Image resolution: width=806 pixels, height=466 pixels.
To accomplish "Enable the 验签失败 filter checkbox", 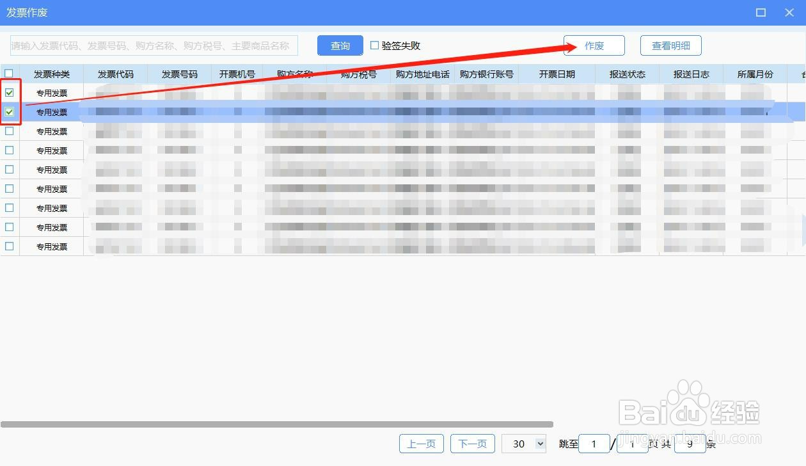I will 375,45.
